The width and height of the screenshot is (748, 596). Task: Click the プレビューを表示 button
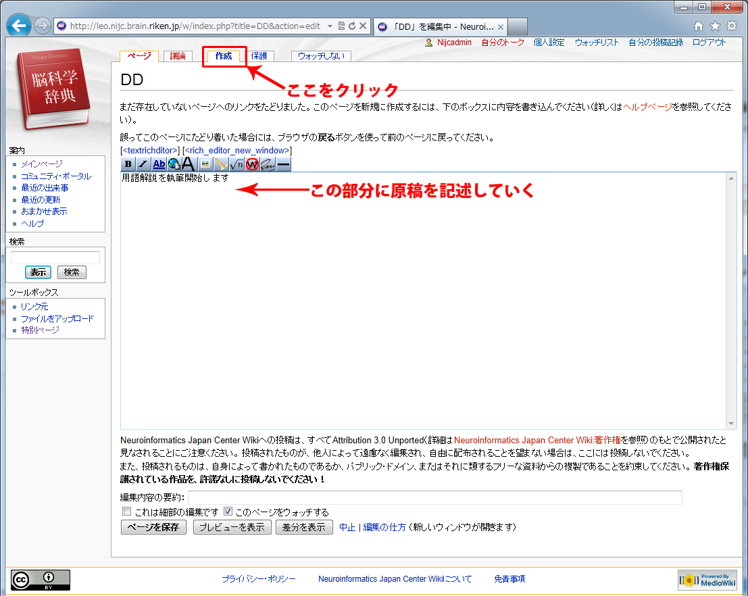(x=232, y=527)
